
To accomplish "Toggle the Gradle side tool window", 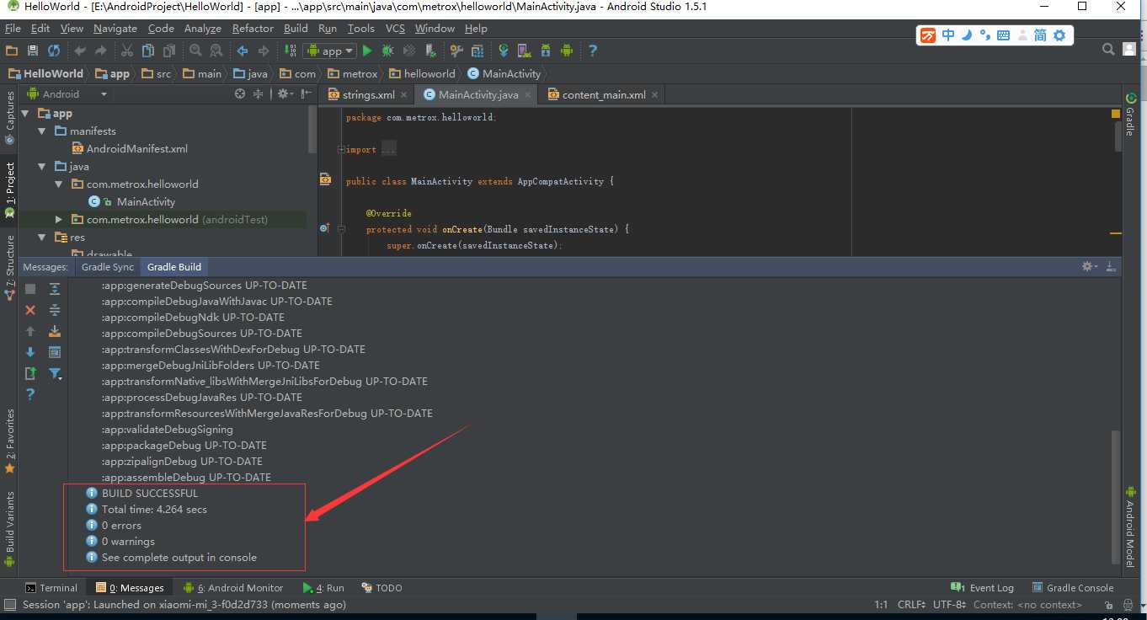I will click(1129, 115).
